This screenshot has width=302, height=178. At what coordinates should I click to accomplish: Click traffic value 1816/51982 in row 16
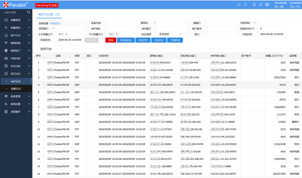pyautogui.click(x=279, y=174)
